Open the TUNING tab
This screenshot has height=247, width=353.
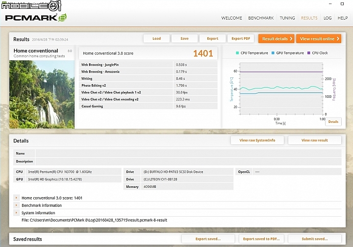point(287,18)
